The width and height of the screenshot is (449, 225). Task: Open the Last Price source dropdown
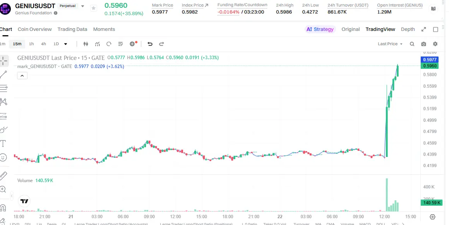click(x=390, y=44)
